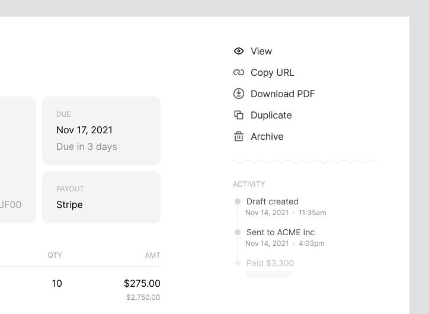Click the eye icon beside View
This screenshot has height=314, width=429.
click(239, 52)
